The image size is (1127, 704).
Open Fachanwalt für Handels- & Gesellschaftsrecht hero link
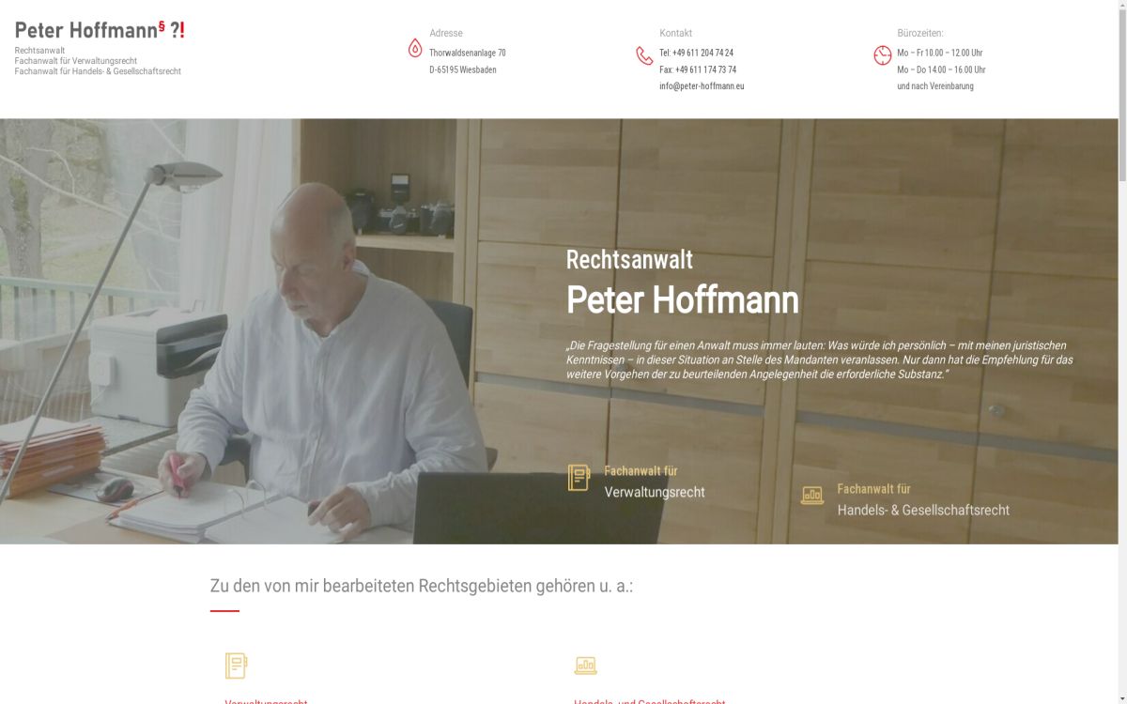click(x=923, y=499)
